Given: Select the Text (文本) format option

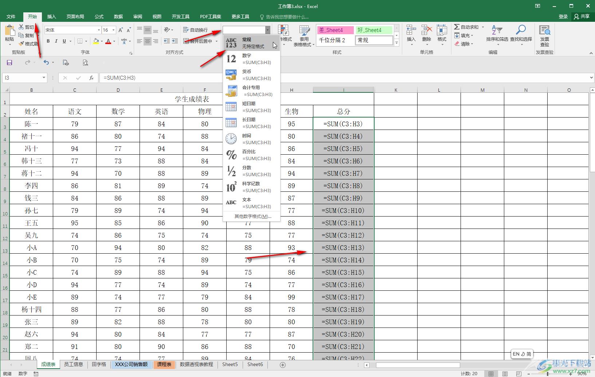Looking at the screenshot, I should click(x=251, y=203).
